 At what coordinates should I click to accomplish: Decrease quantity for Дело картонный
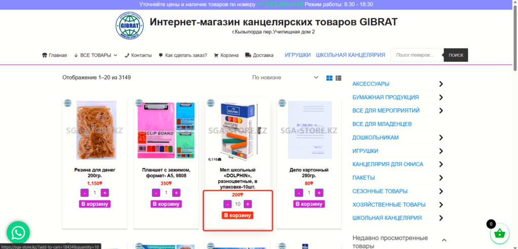298,193
